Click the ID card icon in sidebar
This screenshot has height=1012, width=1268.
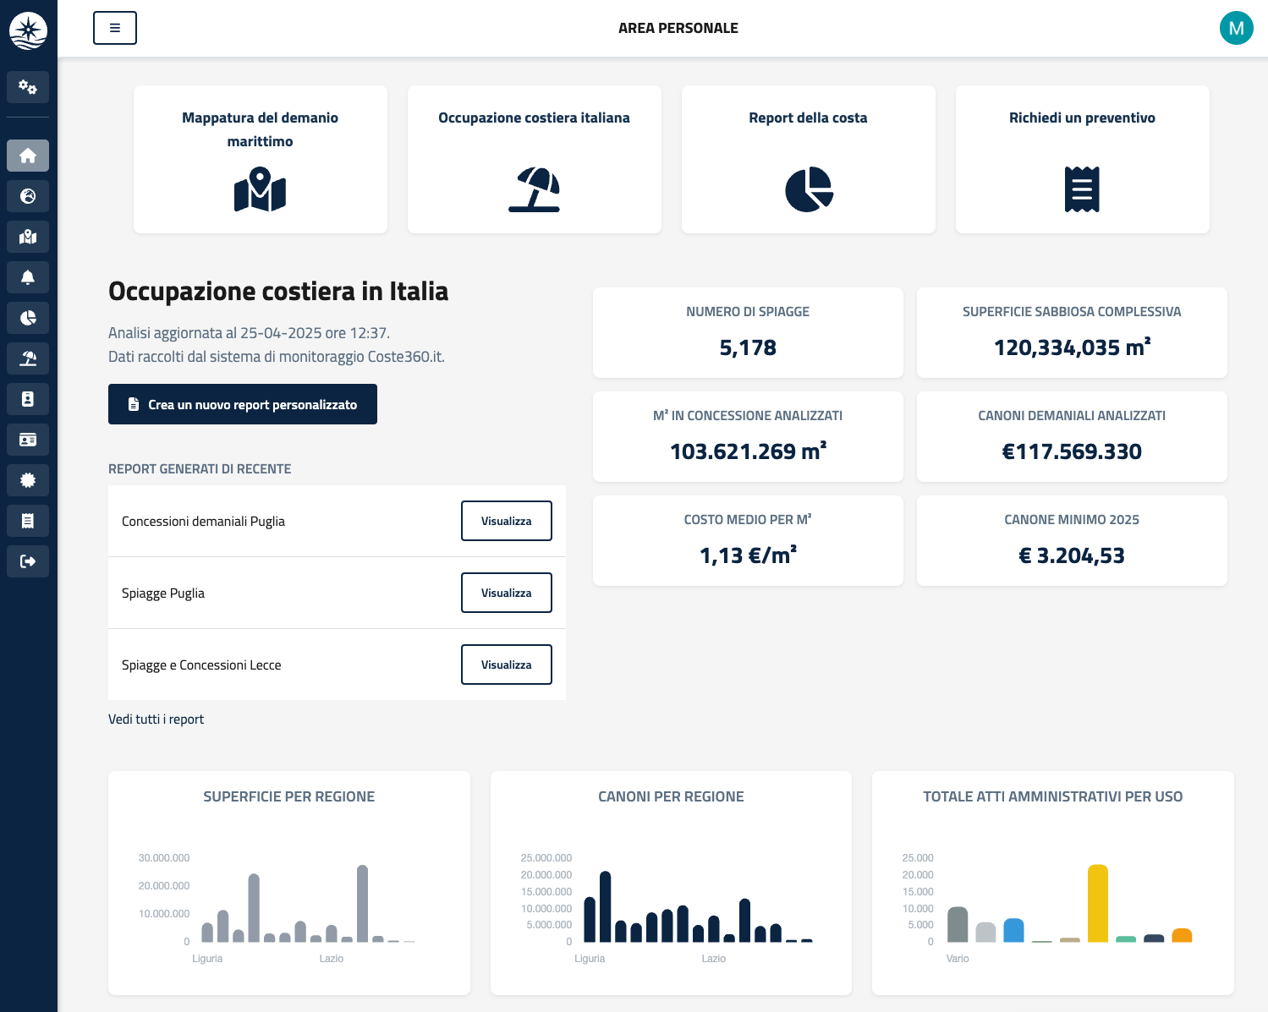28,440
